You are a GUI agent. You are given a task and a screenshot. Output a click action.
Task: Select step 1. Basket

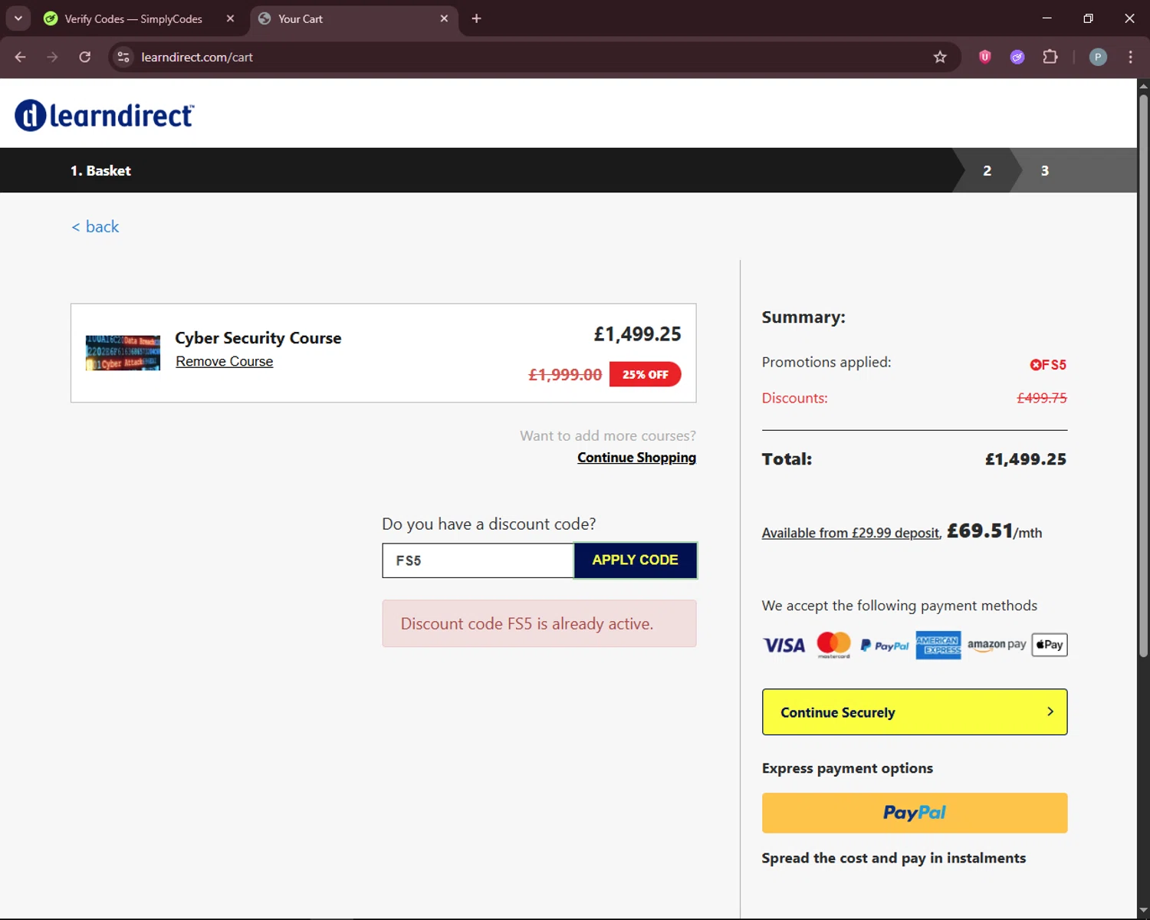click(x=100, y=171)
